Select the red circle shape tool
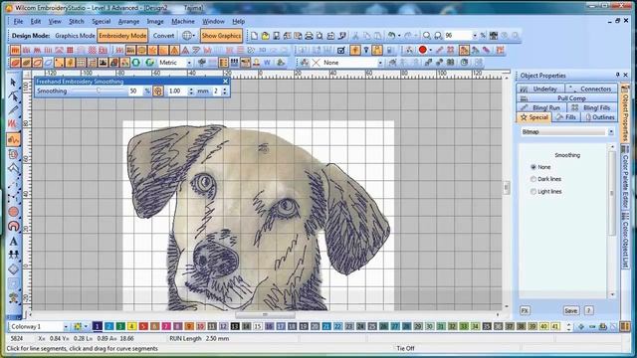This screenshot has width=637, height=358. point(13,212)
